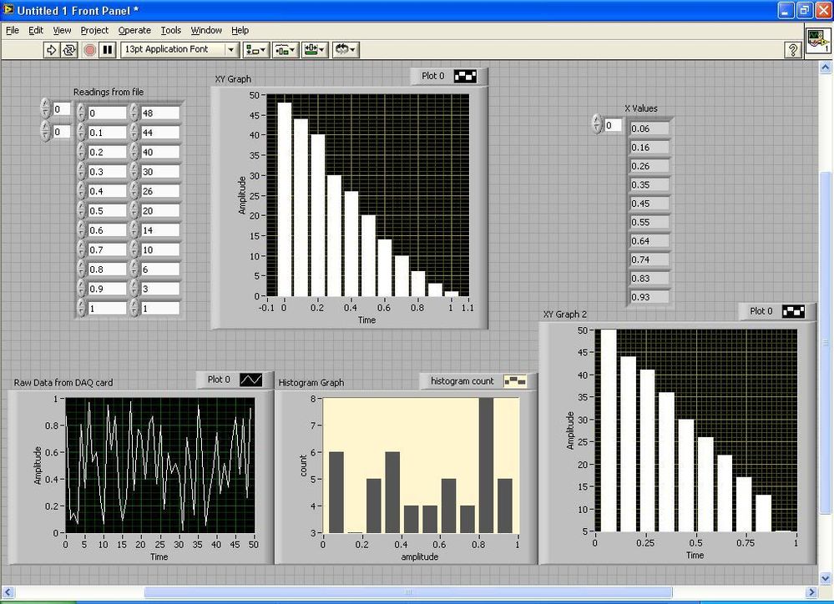Open the Window menu
834x604 pixels.
206,30
